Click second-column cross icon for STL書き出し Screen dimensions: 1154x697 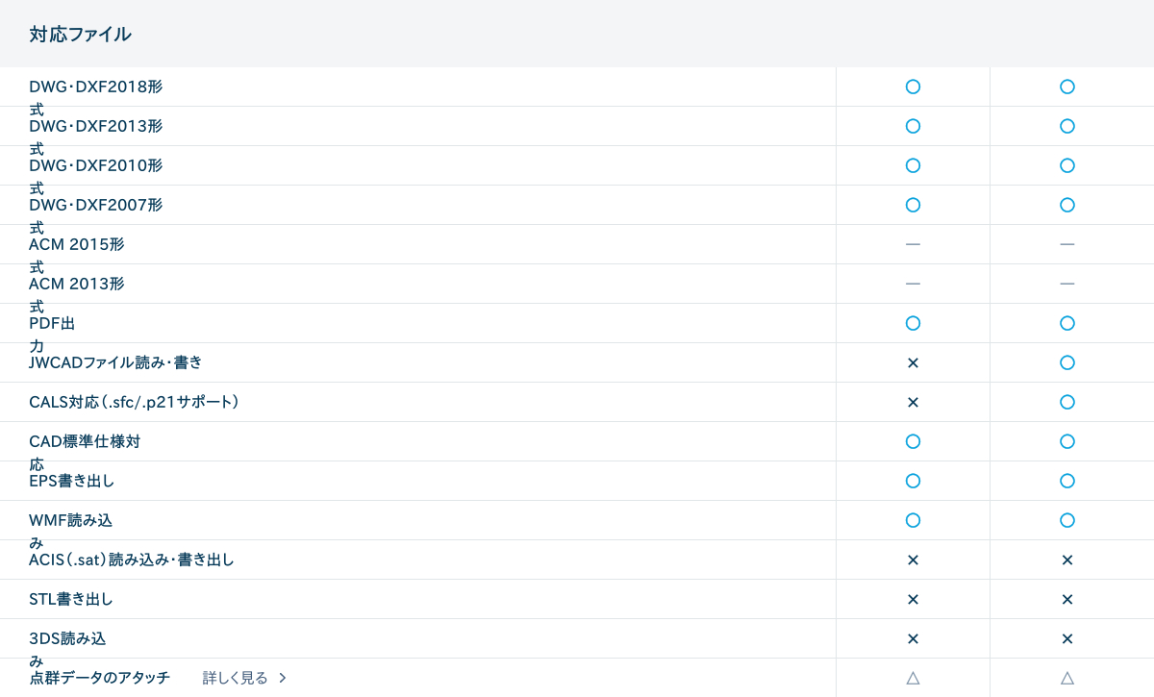1066,599
